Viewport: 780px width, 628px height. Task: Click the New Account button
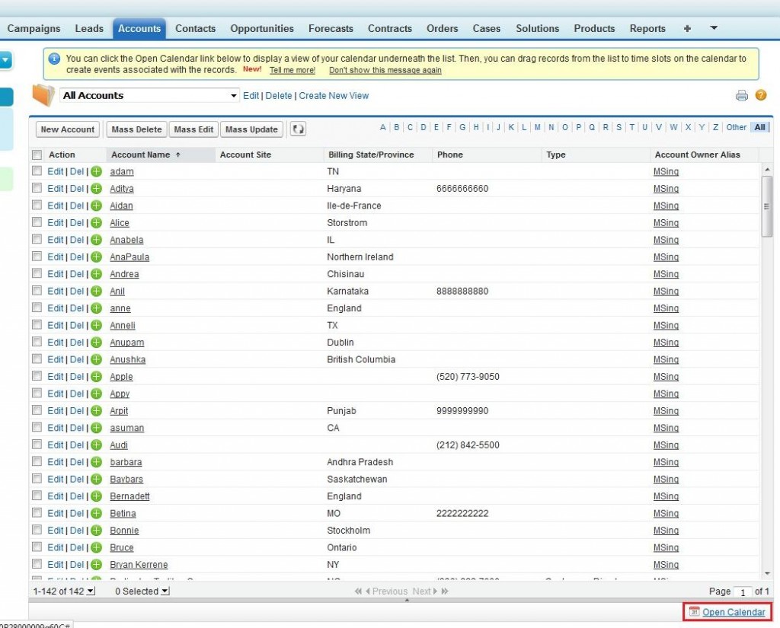[x=67, y=129]
